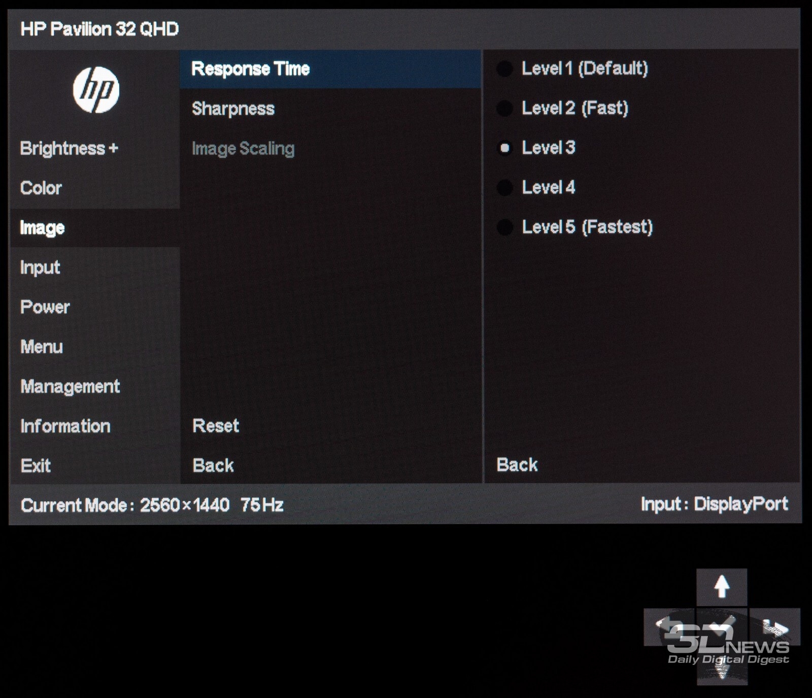The width and height of the screenshot is (812, 698).
Task: Click the Current Mode 2560×1440 75Hz text
Action: point(152,505)
